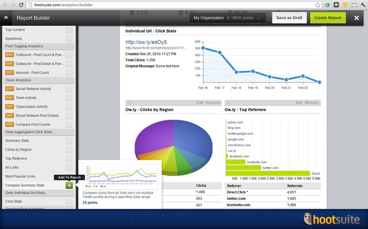The height and width of the screenshot is (229, 368).
Task: Select Most Popular Links in sidebar
Action: 20,176
